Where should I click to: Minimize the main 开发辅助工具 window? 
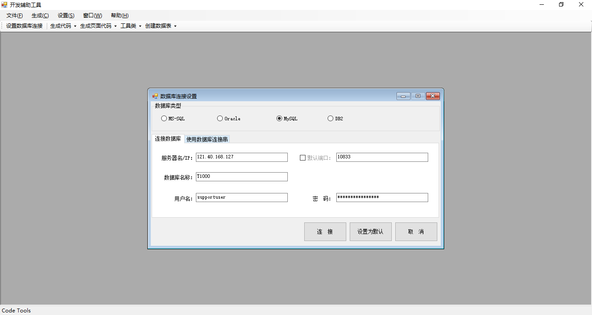(x=542, y=5)
